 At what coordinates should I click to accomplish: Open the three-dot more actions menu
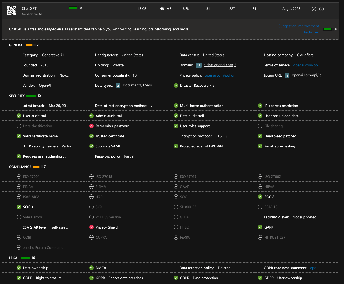[331, 9]
